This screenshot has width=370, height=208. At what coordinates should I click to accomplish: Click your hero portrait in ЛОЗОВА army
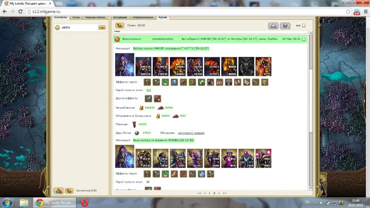[x=124, y=156]
